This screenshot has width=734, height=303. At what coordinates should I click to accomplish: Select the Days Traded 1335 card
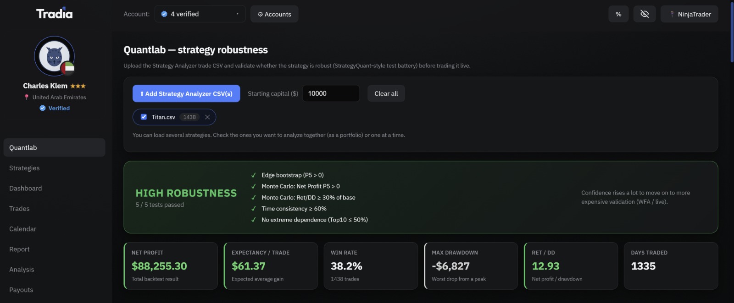671,266
